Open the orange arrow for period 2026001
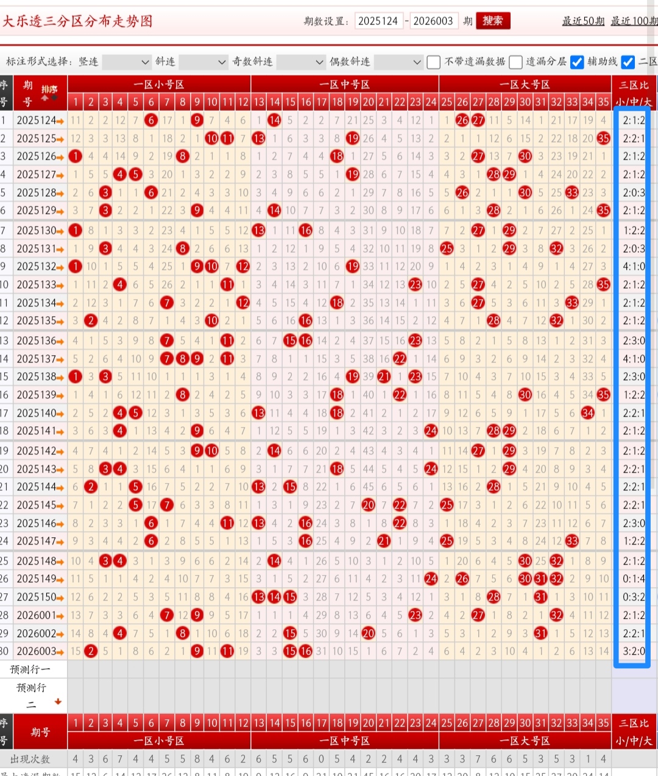Screen dimensions: 658x776 coord(60,616)
